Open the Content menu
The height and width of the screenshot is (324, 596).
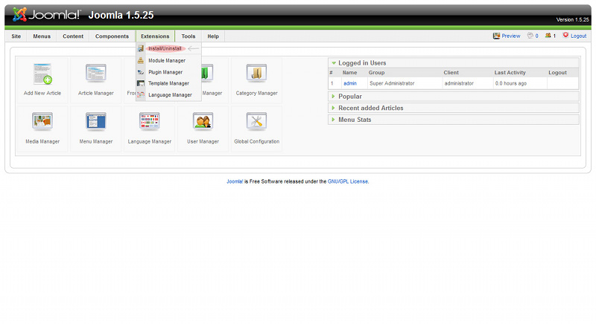tap(73, 36)
